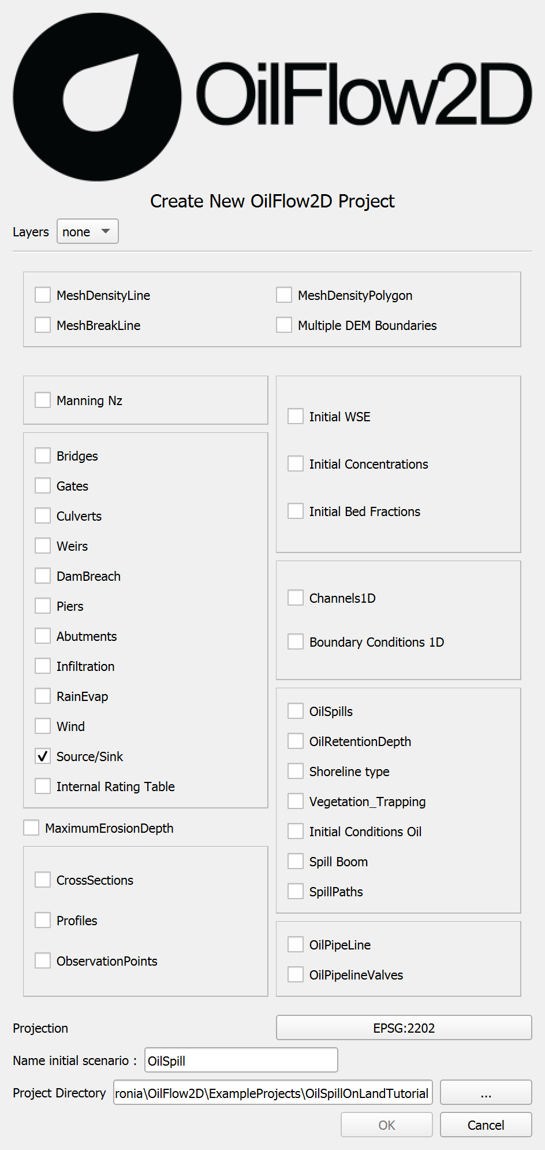Tick the Culverts checkbox

[x=43, y=515]
